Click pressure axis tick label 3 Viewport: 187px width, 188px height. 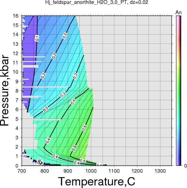17,137
